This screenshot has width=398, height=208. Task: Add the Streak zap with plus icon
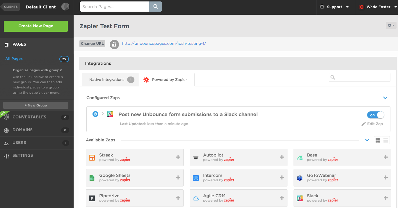click(178, 157)
